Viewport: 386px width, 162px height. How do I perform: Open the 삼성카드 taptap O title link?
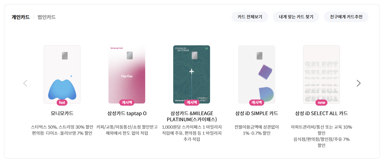click(x=127, y=113)
